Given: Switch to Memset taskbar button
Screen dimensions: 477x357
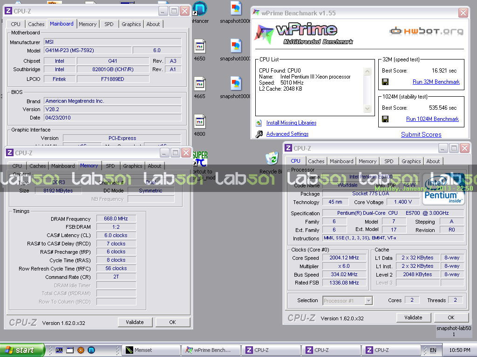Looking at the screenshot, I should coord(151,350).
